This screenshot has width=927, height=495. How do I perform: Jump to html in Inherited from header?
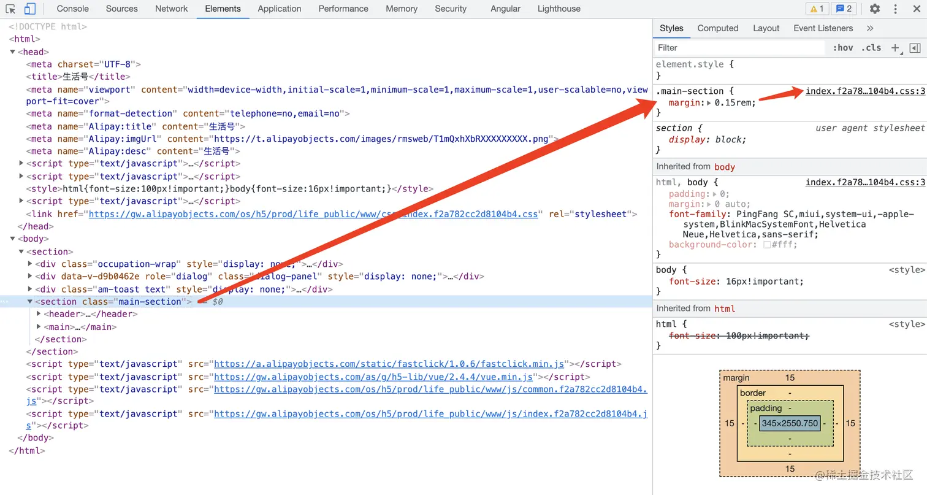click(x=725, y=309)
